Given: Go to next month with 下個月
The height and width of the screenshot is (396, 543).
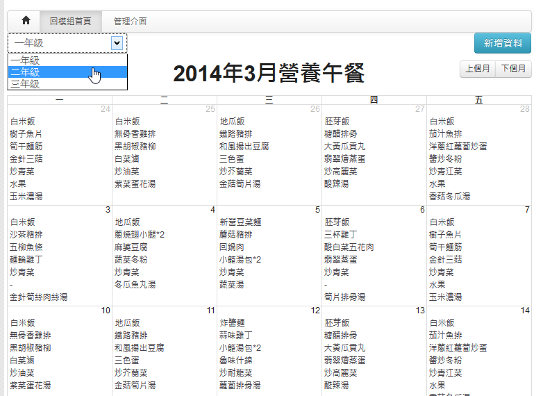Looking at the screenshot, I should coord(514,69).
